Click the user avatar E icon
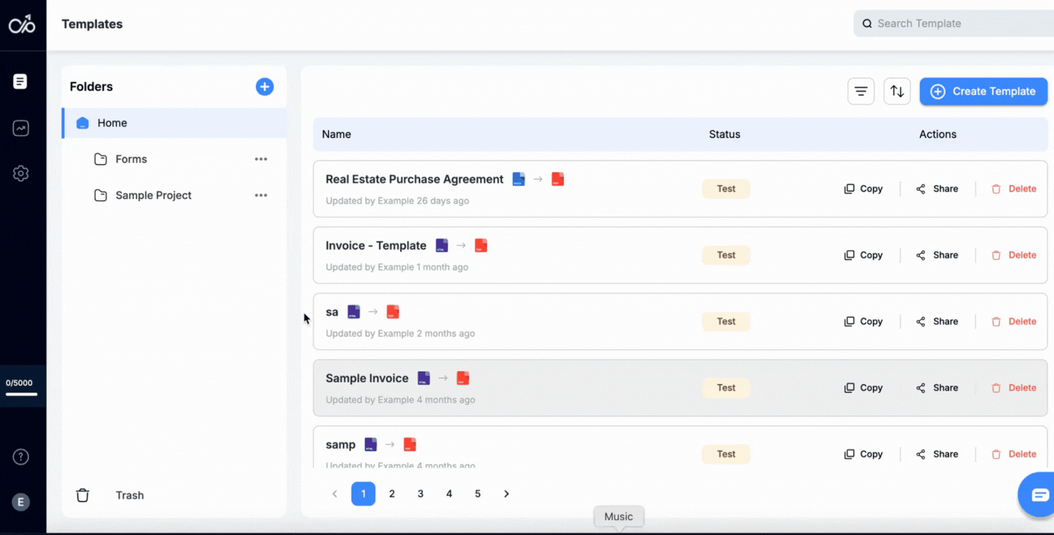Image resolution: width=1054 pixels, height=535 pixels. pyautogui.click(x=21, y=502)
